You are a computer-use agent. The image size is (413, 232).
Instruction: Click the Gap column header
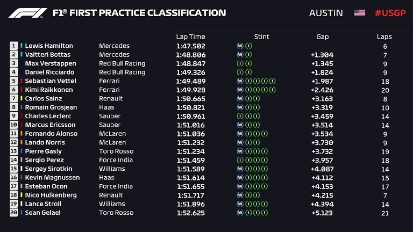click(x=323, y=37)
